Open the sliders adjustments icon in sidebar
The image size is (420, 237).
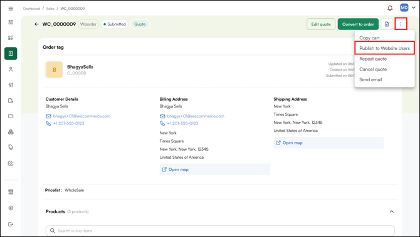(x=11, y=85)
